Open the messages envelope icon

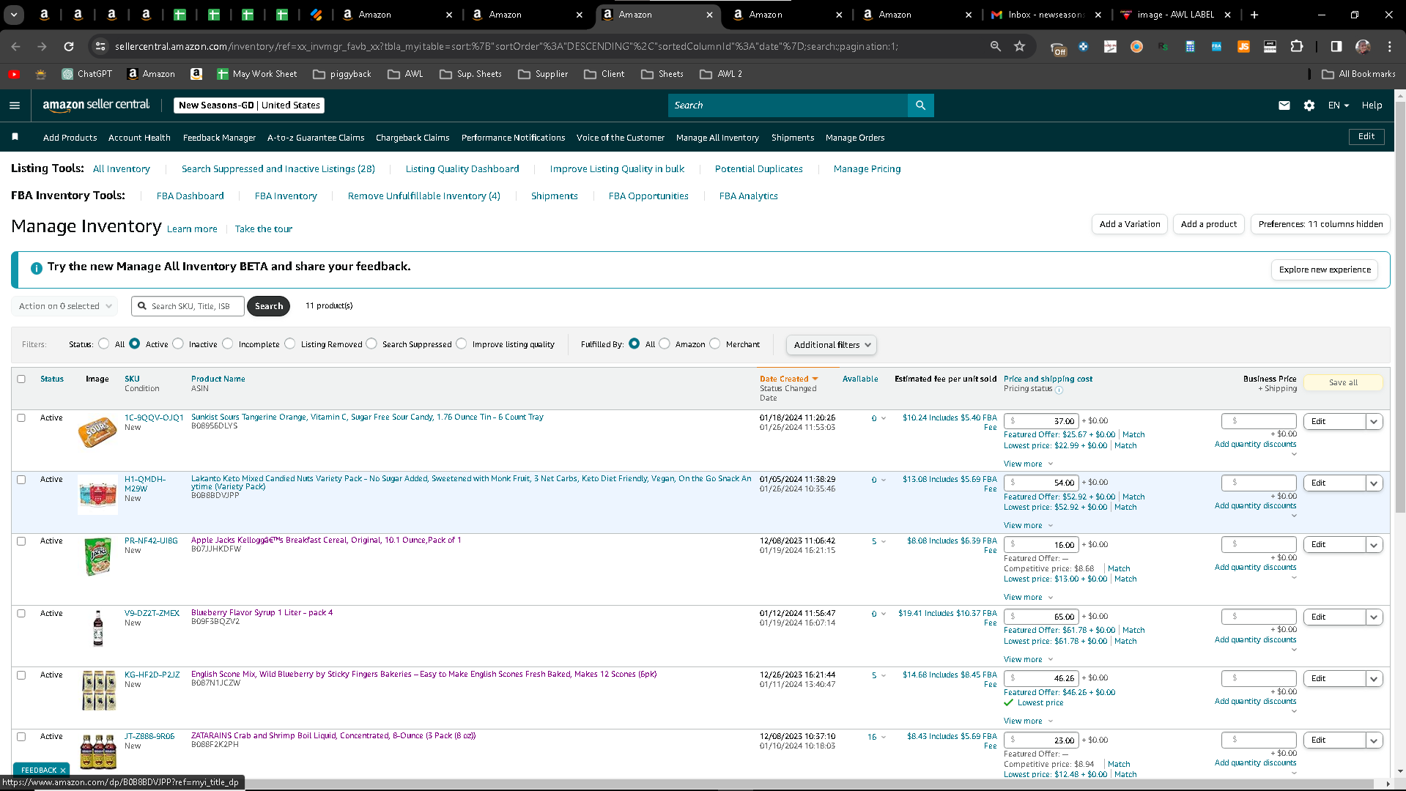[1284, 105]
